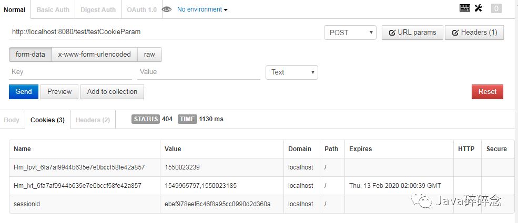The image size is (518, 223).
Task: Open the Digest Auth tab
Action: (x=98, y=9)
